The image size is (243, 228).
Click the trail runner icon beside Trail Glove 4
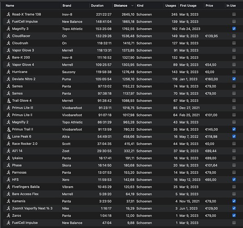8,101
